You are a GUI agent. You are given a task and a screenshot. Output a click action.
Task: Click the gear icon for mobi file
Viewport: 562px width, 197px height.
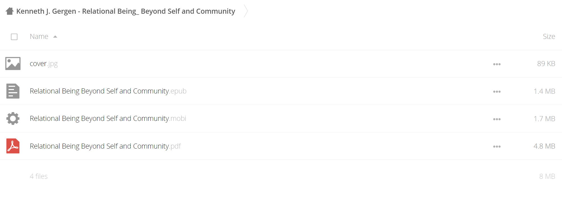[x=13, y=119]
